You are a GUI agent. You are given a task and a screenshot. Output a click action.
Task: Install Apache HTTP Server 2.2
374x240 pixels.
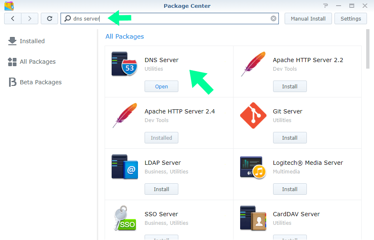click(290, 86)
